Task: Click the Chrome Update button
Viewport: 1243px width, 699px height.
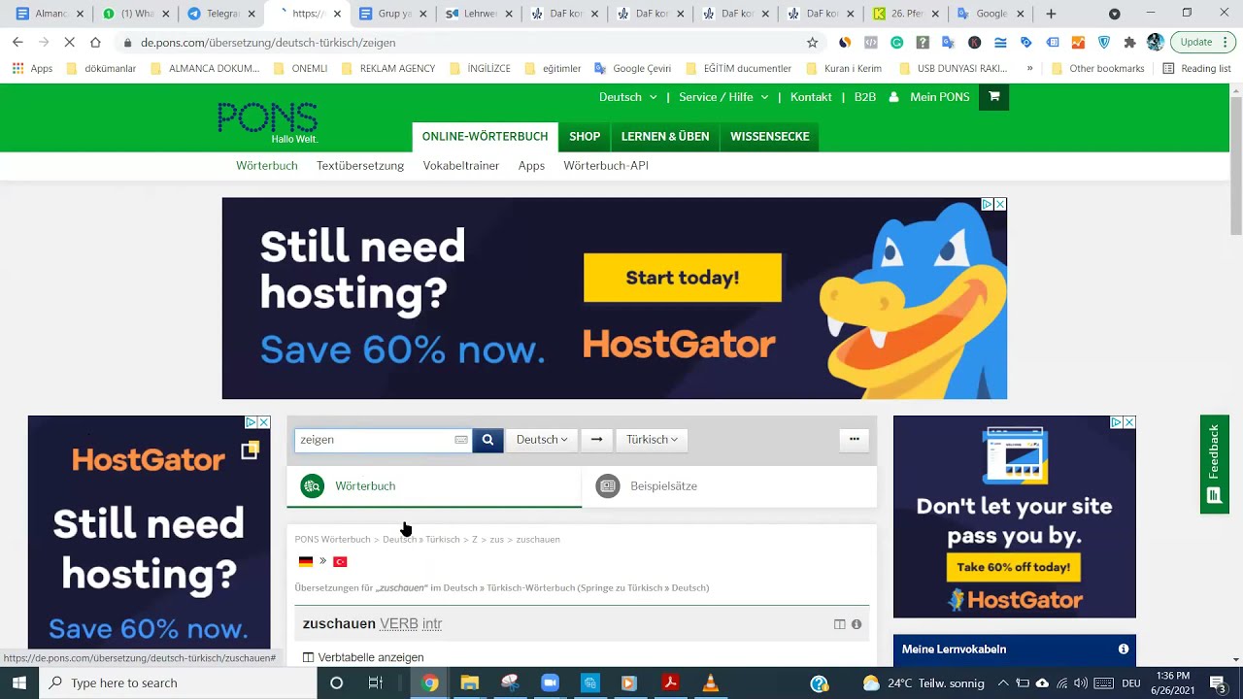Action: [1202, 43]
